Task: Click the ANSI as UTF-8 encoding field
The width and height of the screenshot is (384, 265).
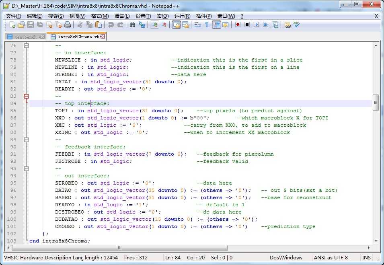Action: 331,258
